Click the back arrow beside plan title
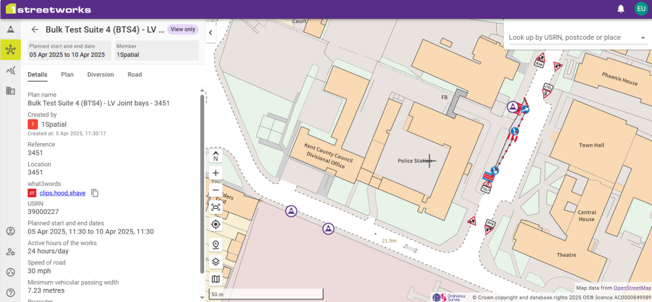The height and width of the screenshot is (302, 652). pyautogui.click(x=35, y=29)
